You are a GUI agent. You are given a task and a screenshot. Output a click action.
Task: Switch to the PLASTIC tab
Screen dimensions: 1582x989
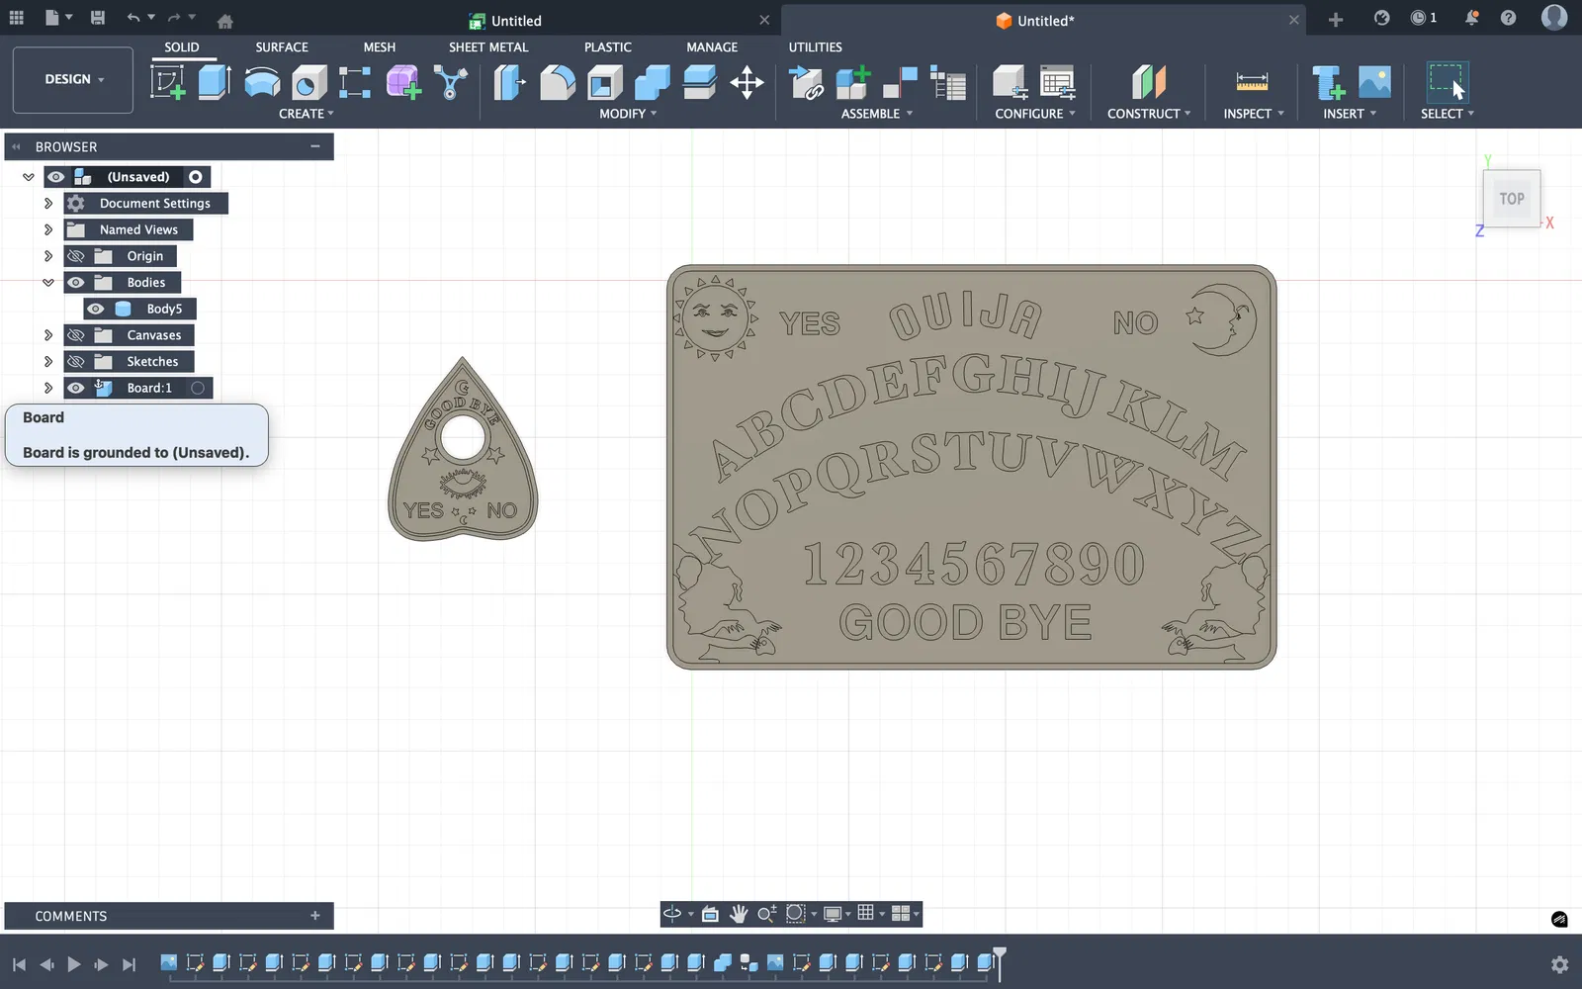[x=608, y=47]
